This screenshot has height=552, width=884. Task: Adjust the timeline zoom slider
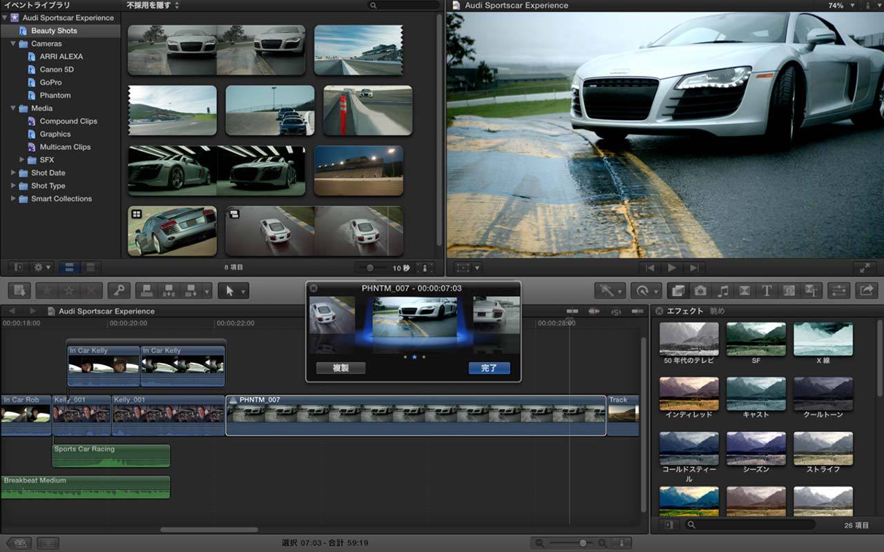coord(583,544)
